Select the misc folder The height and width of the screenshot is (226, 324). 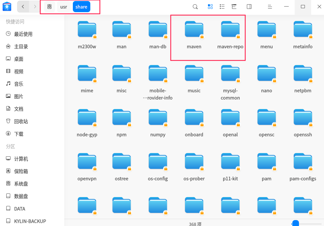(x=122, y=79)
